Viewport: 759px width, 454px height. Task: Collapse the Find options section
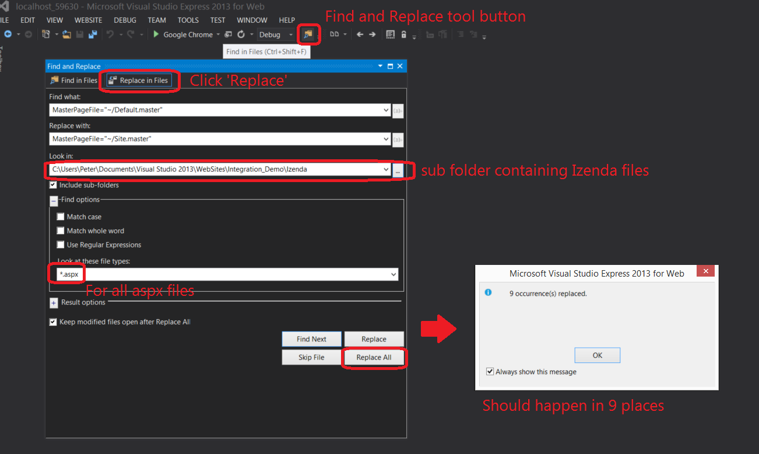[54, 200]
